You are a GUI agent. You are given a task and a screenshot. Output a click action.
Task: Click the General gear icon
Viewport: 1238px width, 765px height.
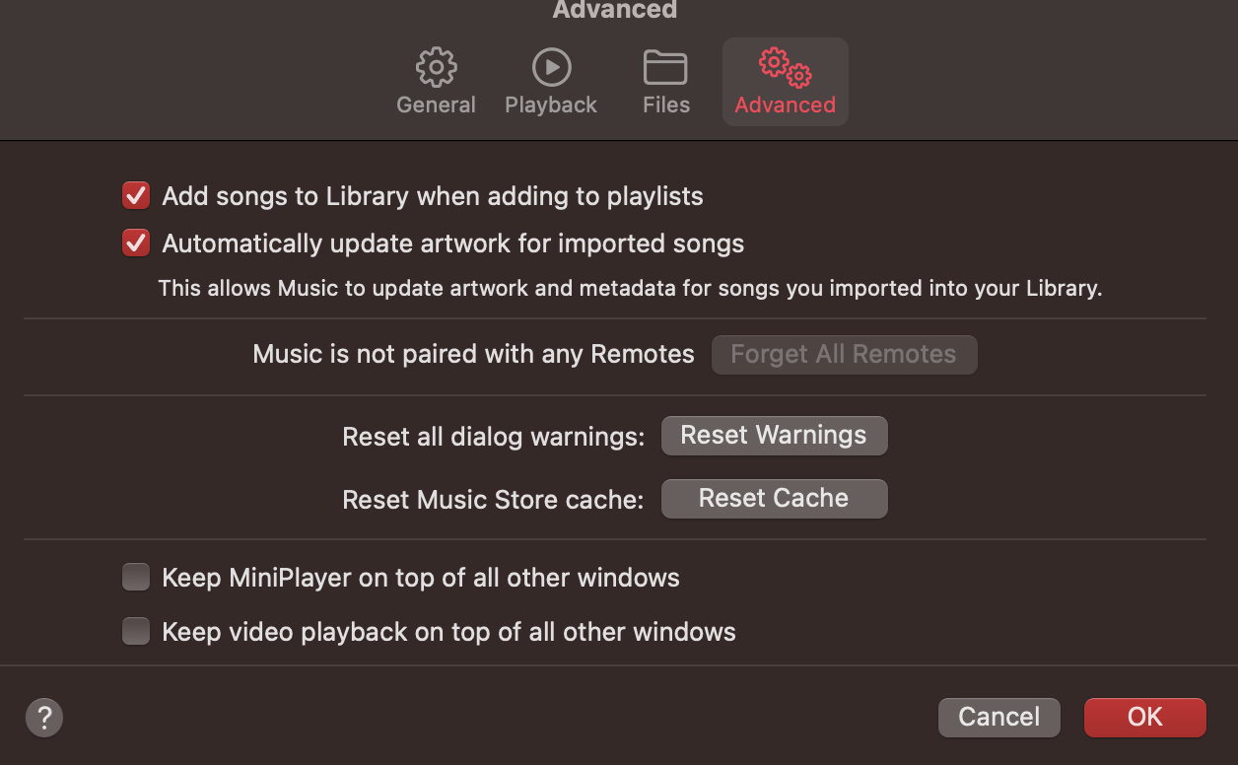pos(436,68)
